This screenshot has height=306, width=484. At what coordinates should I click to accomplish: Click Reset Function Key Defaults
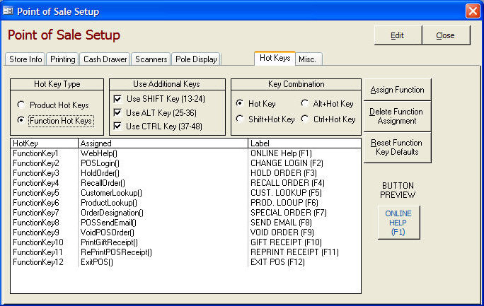(x=397, y=147)
